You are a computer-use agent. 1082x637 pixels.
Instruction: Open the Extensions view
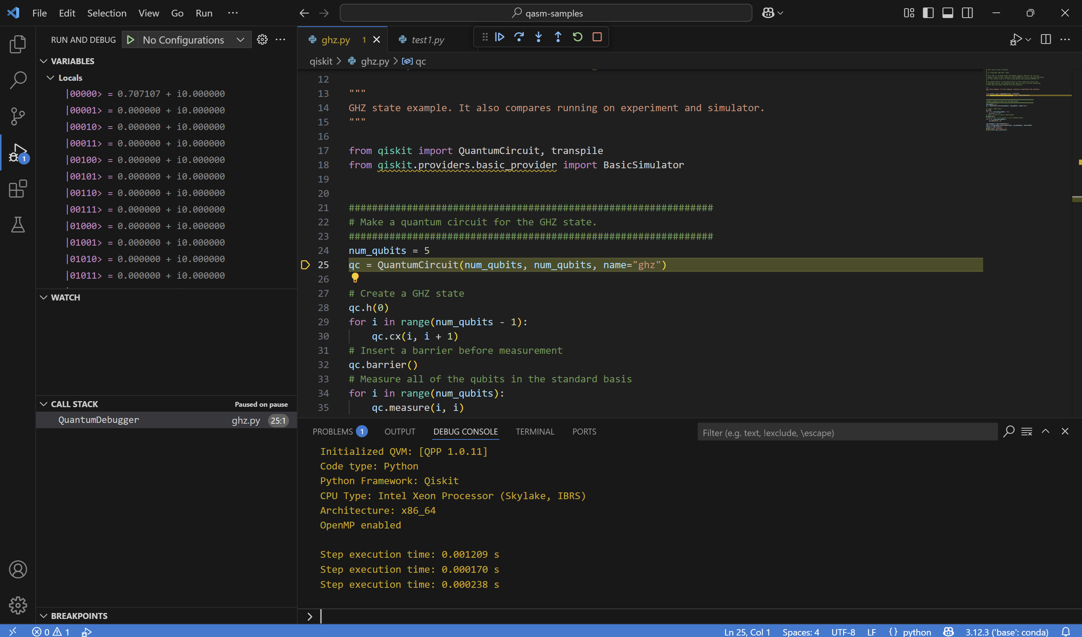pyautogui.click(x=18, y=189)
